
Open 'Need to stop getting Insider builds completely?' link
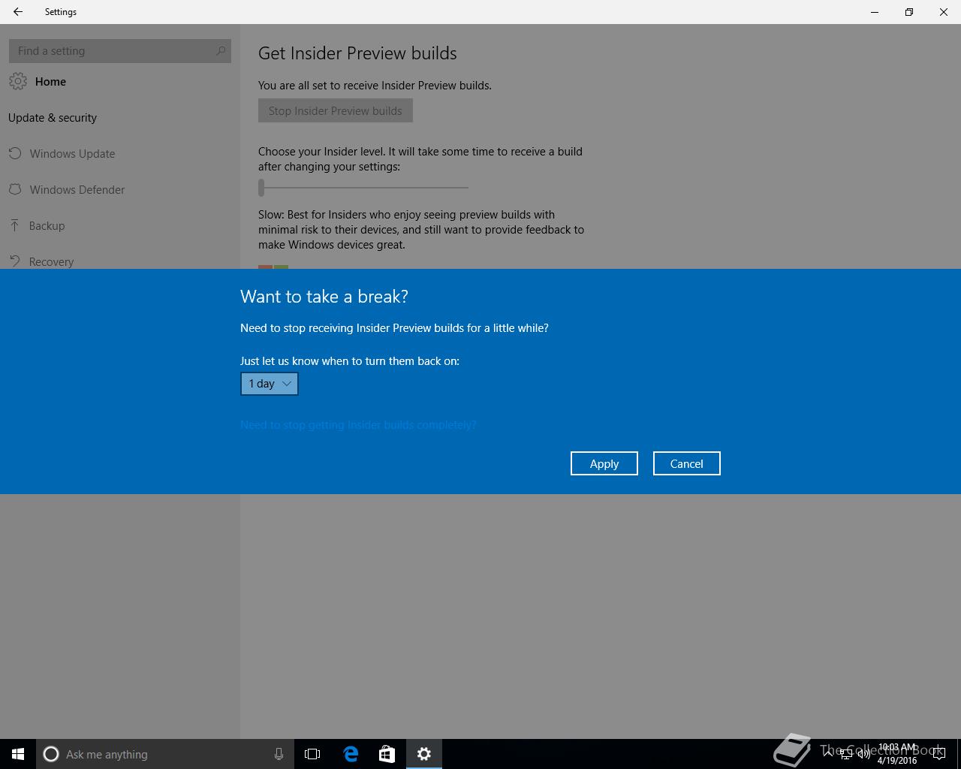tap(358, 425)
